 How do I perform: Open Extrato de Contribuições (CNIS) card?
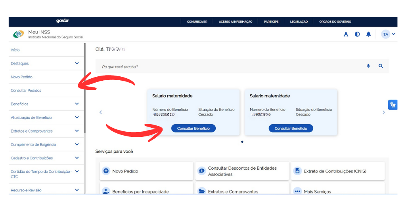coord(337,171)
